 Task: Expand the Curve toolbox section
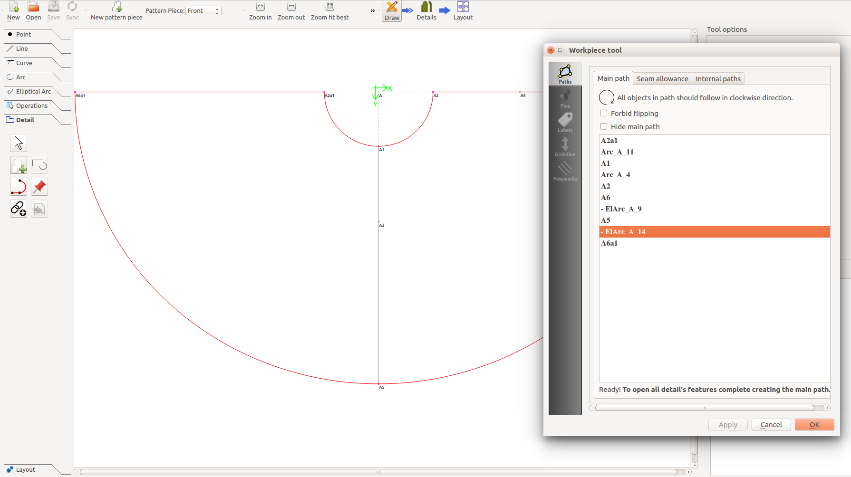coord(24,63)
